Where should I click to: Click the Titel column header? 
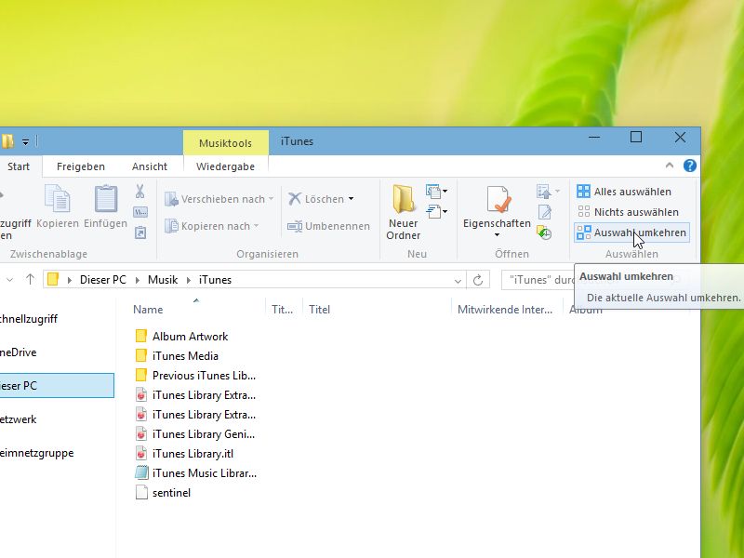click(x=319, y=310)
